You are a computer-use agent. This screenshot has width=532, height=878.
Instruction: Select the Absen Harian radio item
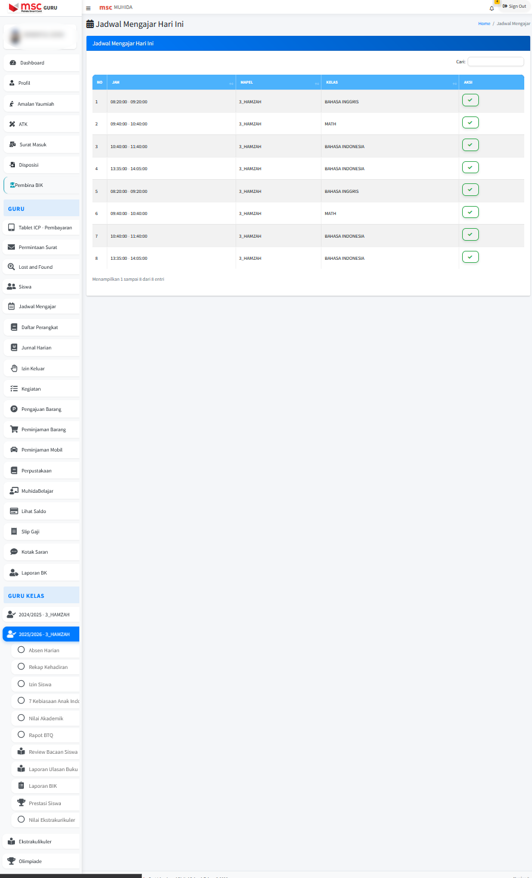21,650
